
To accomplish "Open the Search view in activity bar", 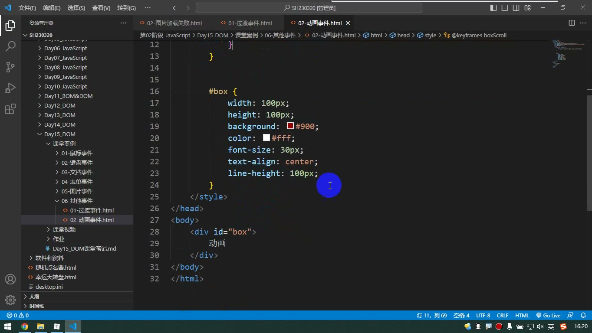I will (x=10, y=46).
